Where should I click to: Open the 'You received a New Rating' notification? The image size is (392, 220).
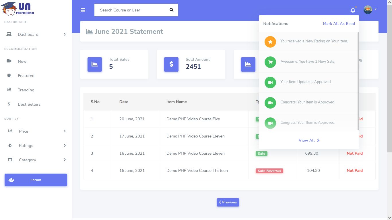pyautogui.click(x=308, y=42)
